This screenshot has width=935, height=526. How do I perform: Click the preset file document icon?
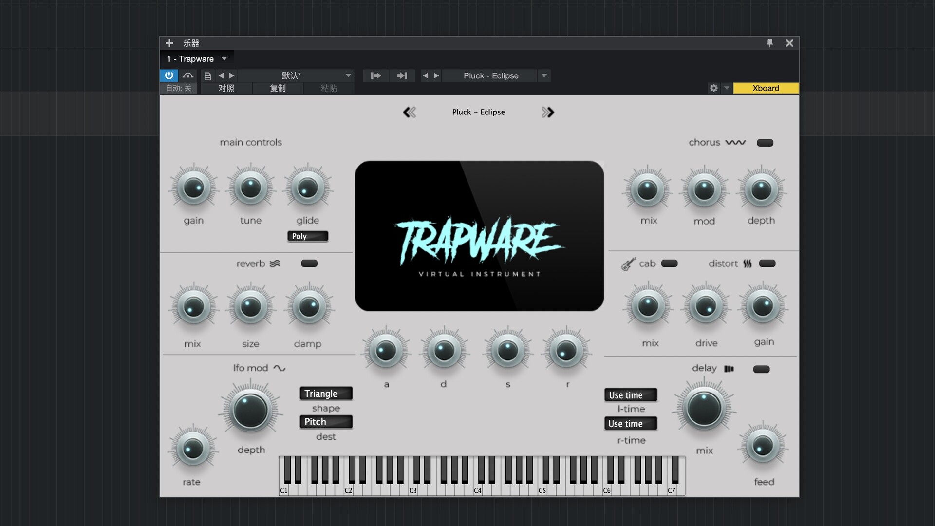point(207,76)
